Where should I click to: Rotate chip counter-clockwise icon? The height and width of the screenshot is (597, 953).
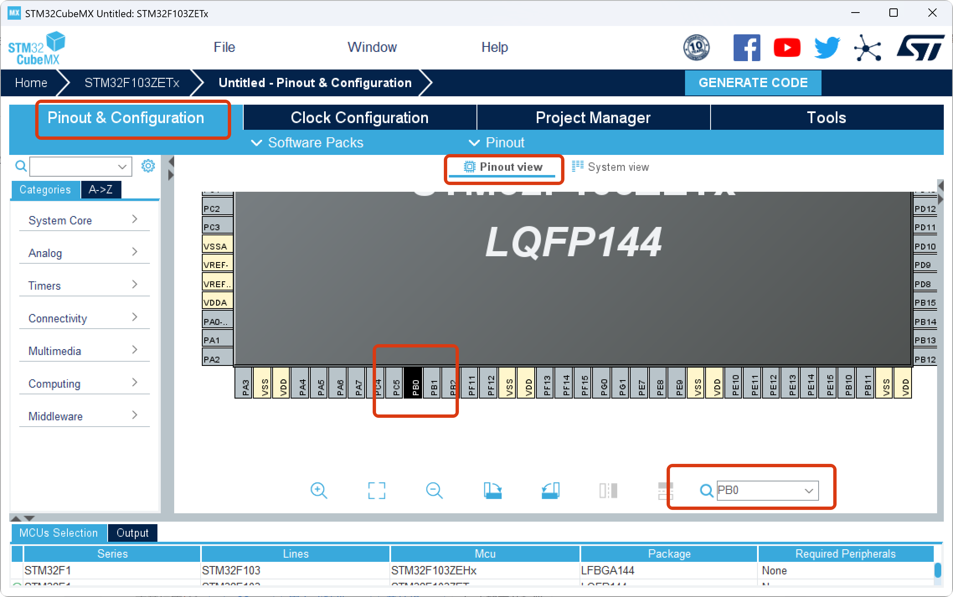click(x=550, y=490)
